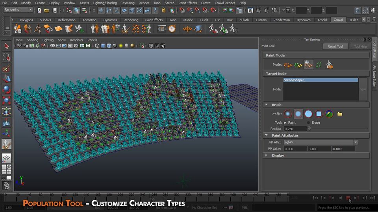Select the Paint tool radio button
The width and height of the screenshot is (378, 212).
285,122
